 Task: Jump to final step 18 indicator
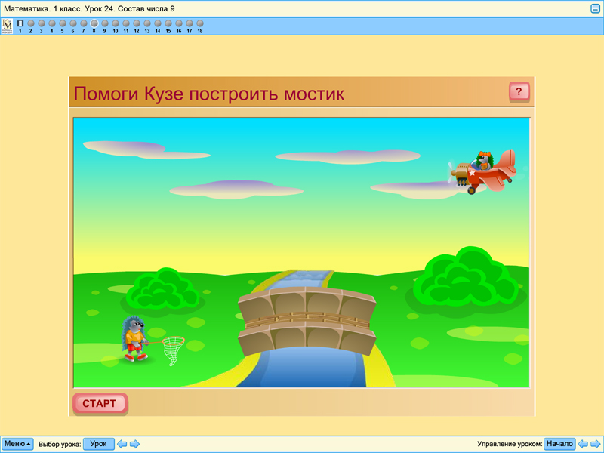pyautogui.click(x=200, y=23)
